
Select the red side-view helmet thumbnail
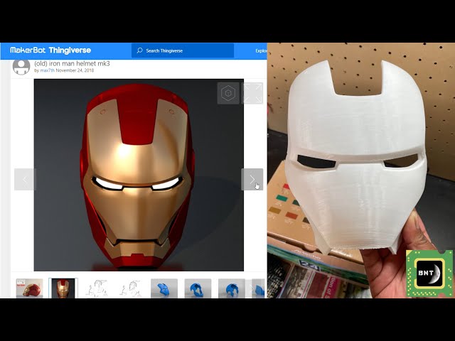click(30, 288)
